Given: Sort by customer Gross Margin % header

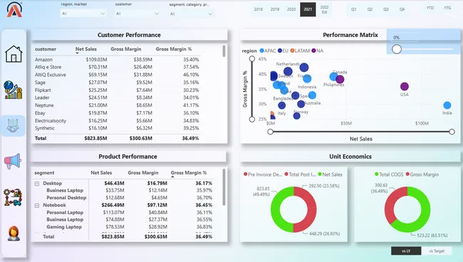Looking at the screenshot, I should point(174,49).
